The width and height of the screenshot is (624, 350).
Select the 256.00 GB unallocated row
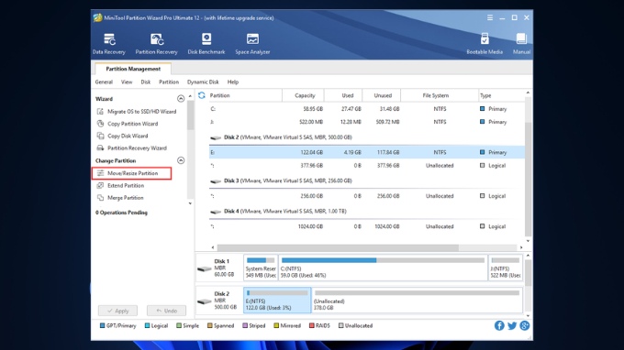point(366,196)
